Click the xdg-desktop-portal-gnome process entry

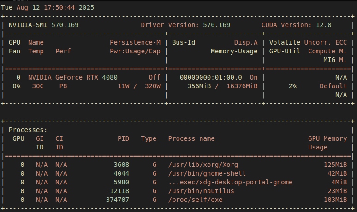[230, 182]
